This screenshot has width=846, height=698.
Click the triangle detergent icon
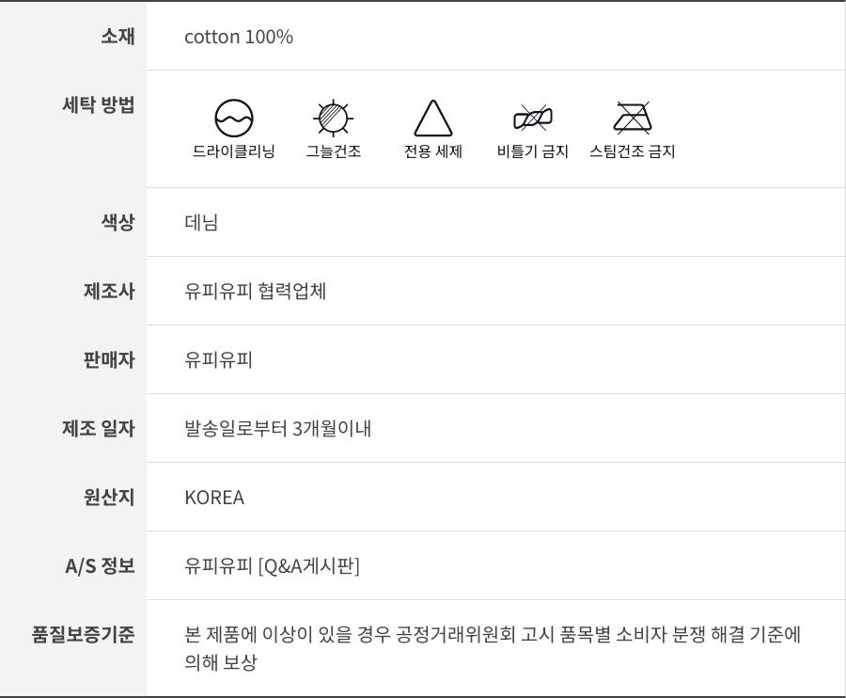coord(433,119)
